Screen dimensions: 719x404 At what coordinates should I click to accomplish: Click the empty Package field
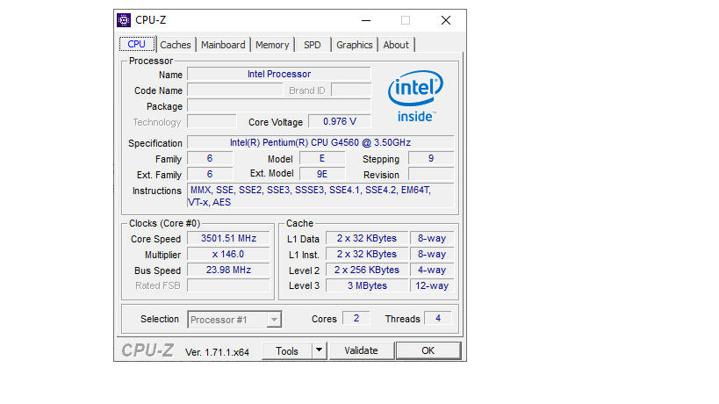(x=279, y=106)
